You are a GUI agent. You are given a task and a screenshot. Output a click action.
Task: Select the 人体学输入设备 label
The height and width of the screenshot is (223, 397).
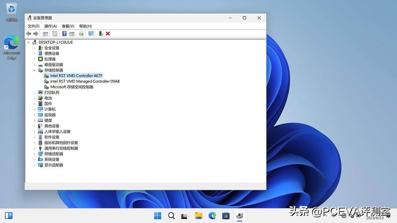(x=58, y=131)
